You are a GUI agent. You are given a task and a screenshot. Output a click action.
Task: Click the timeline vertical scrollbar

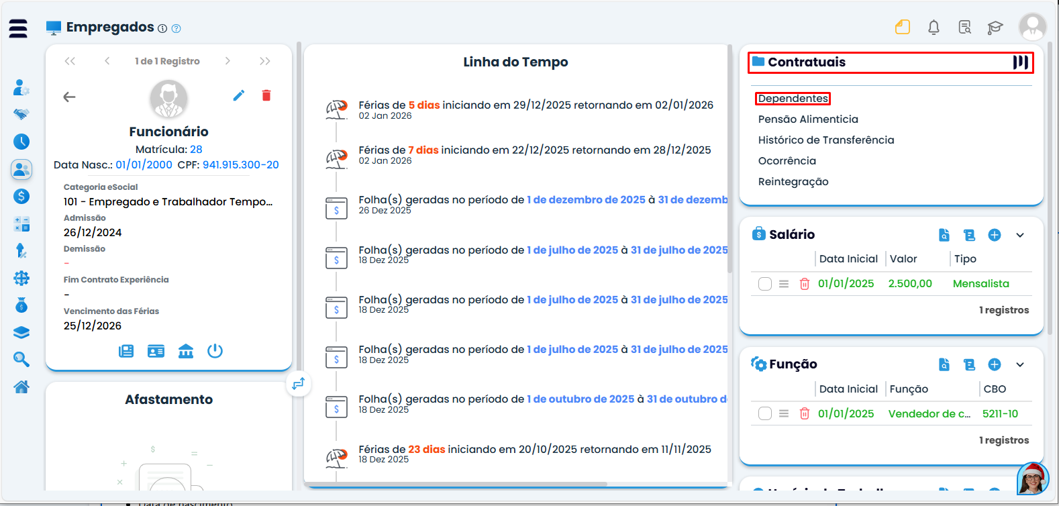click(730, 158)
